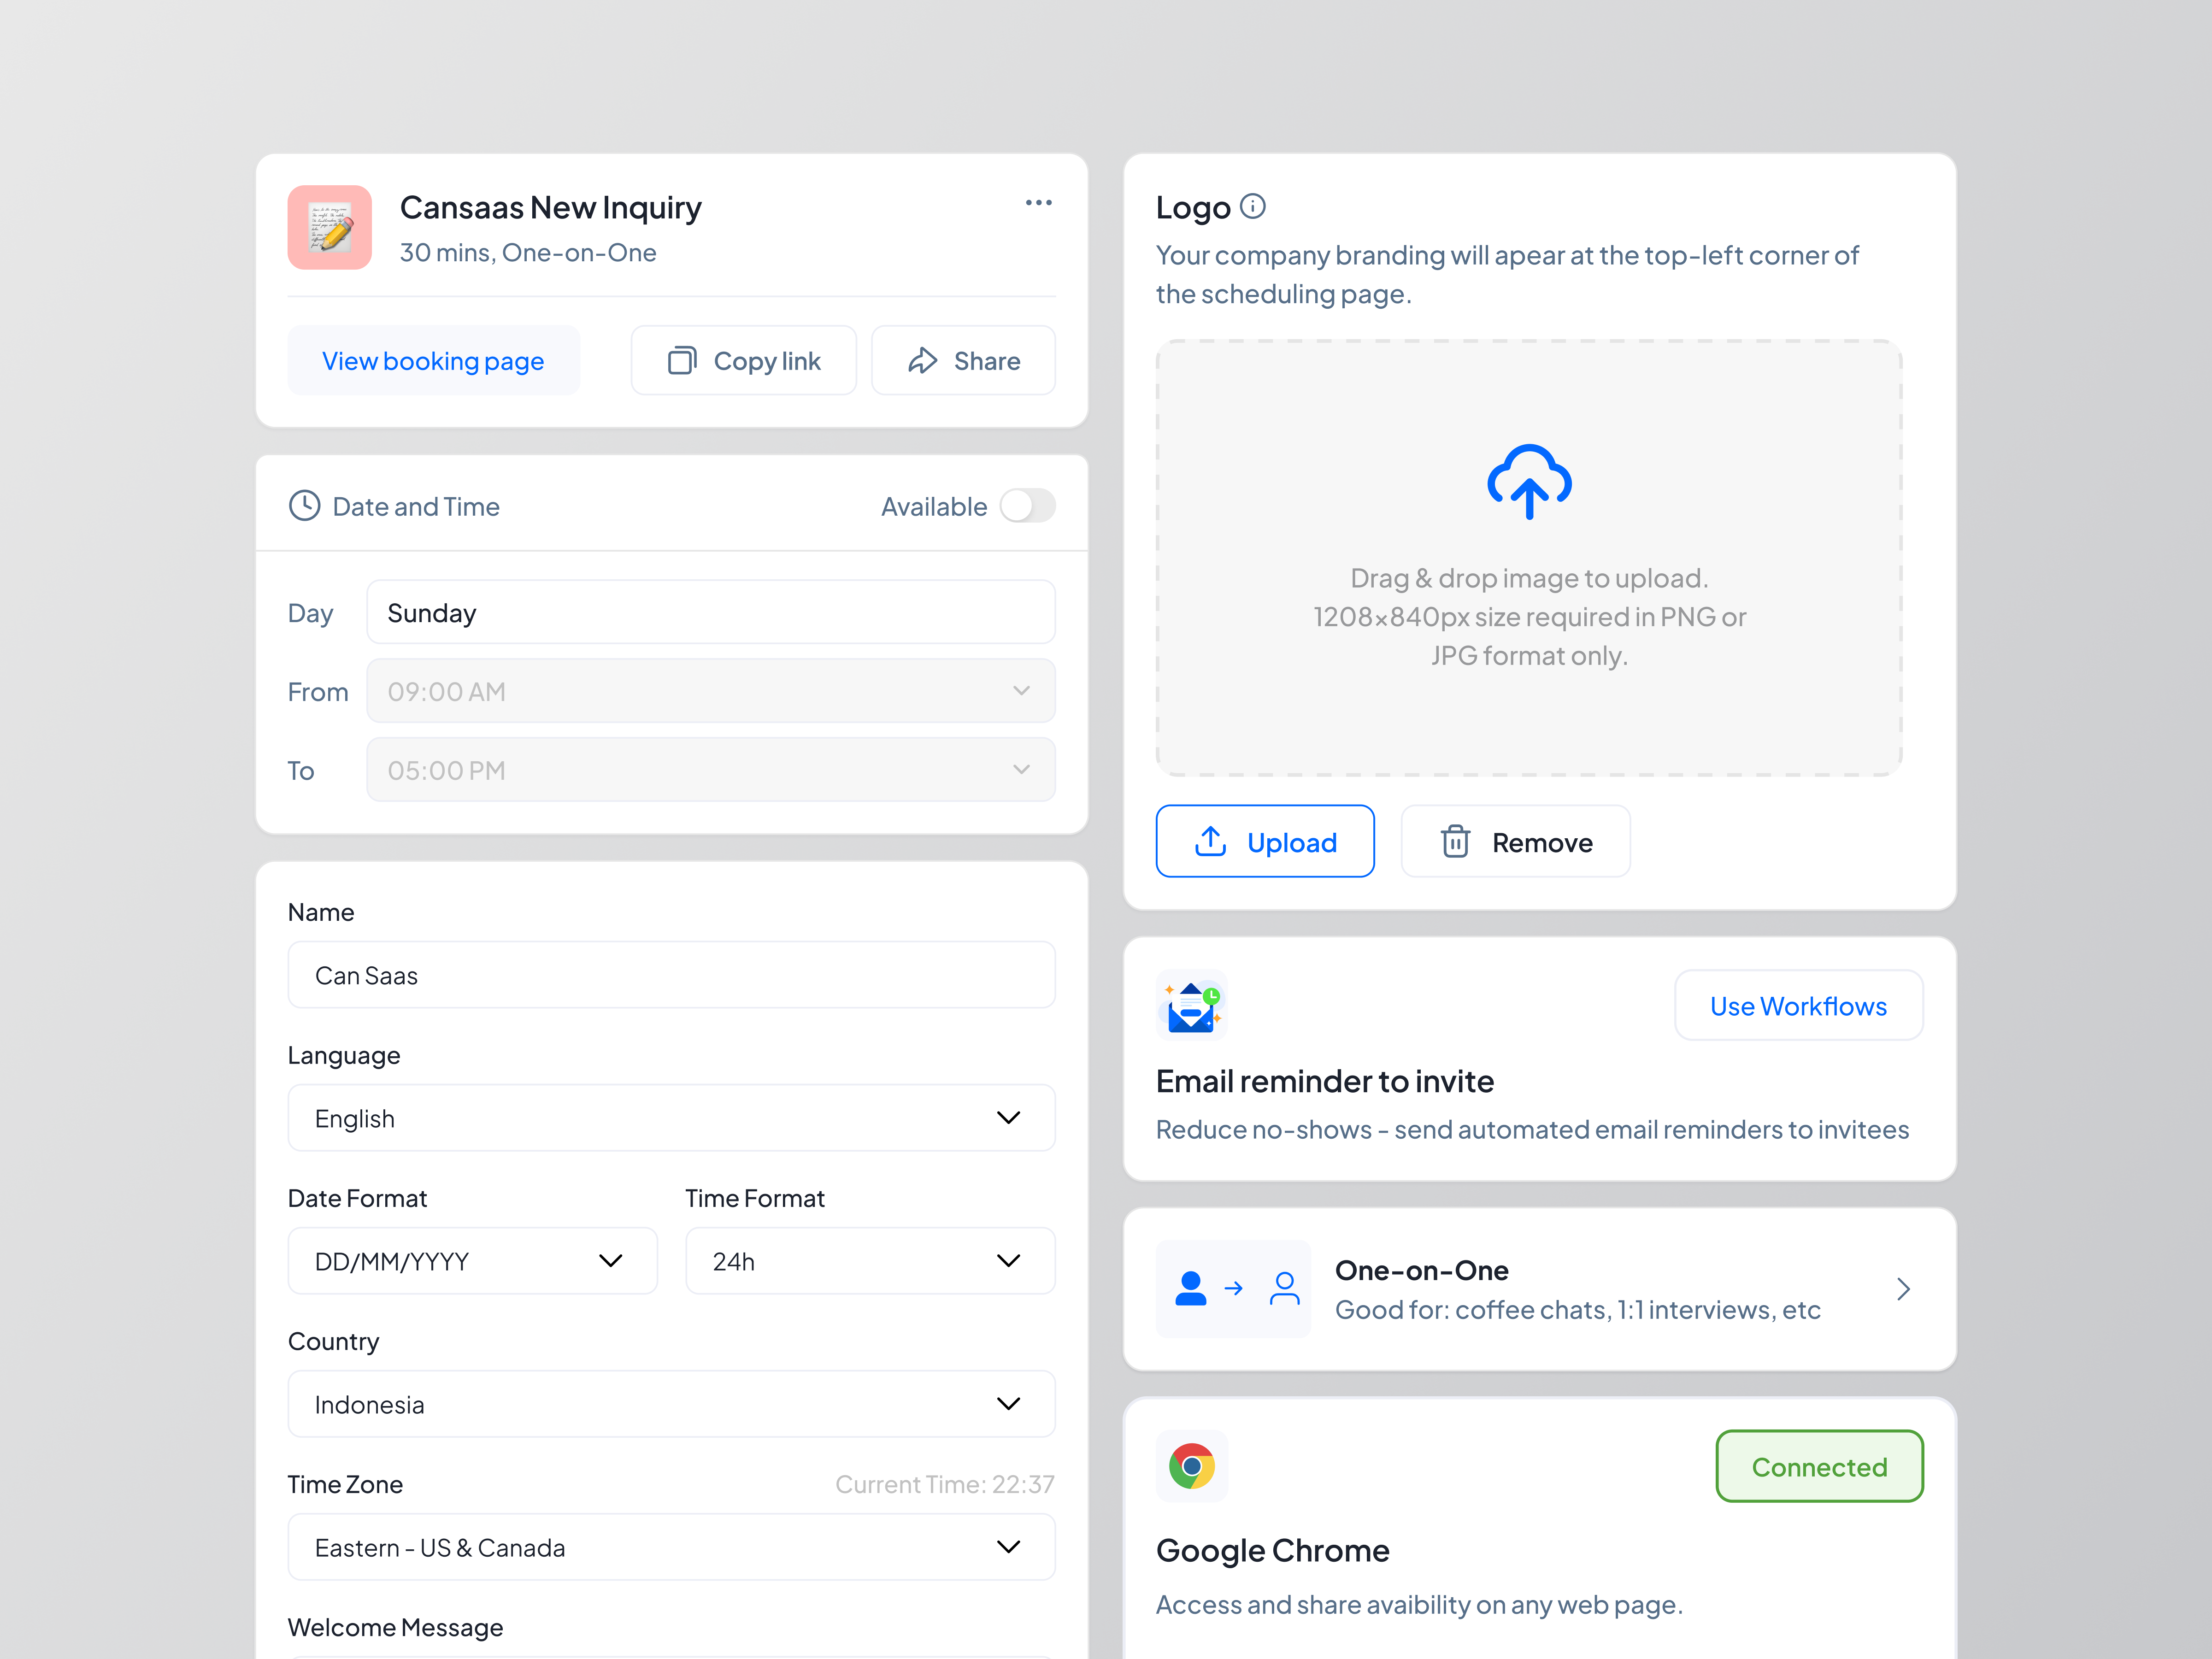Image resolution: width=2212 pixels, height=1659 pixels.
Task: Open the View booking page
Action: pyautogui.click(x=433, y=360)
